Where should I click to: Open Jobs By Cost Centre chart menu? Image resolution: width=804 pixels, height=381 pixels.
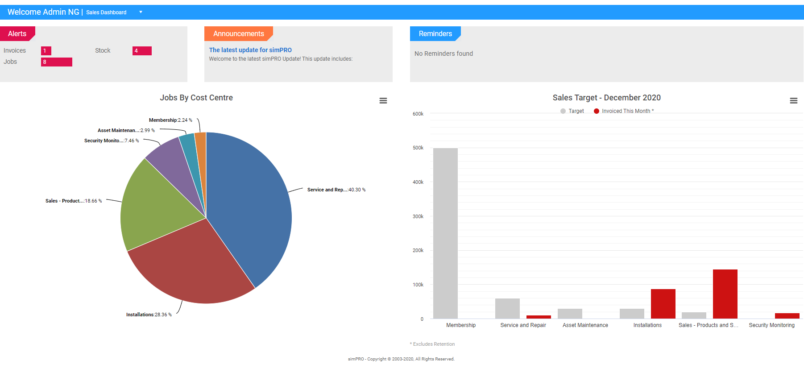coord(383,101)
